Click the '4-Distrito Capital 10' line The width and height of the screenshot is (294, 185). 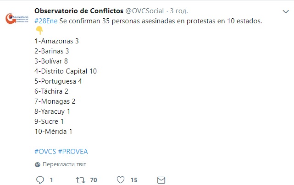[x=66, y=71]
